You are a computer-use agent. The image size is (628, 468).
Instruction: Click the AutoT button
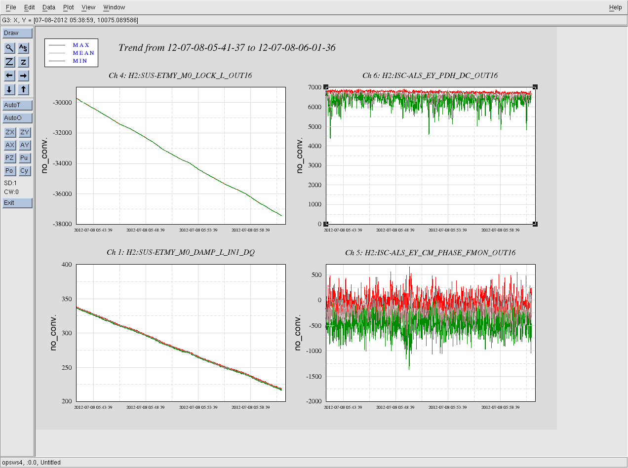17,105
